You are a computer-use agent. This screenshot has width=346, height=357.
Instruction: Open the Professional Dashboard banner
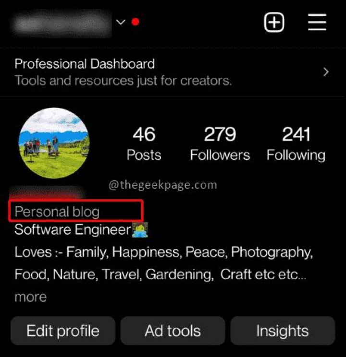click(x=173, y=72)
